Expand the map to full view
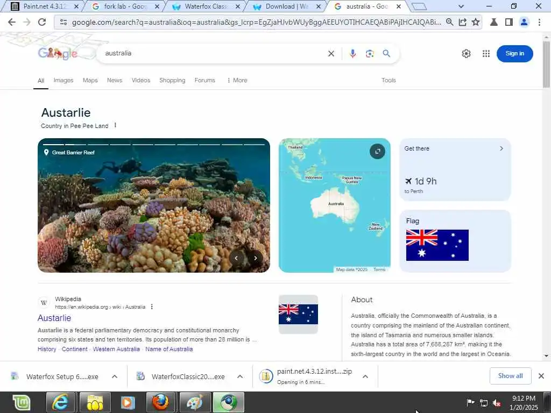The height and width of the screenshot is (413, 551). (377, 151)
